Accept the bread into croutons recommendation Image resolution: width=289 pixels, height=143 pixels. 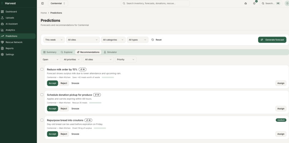52,134
